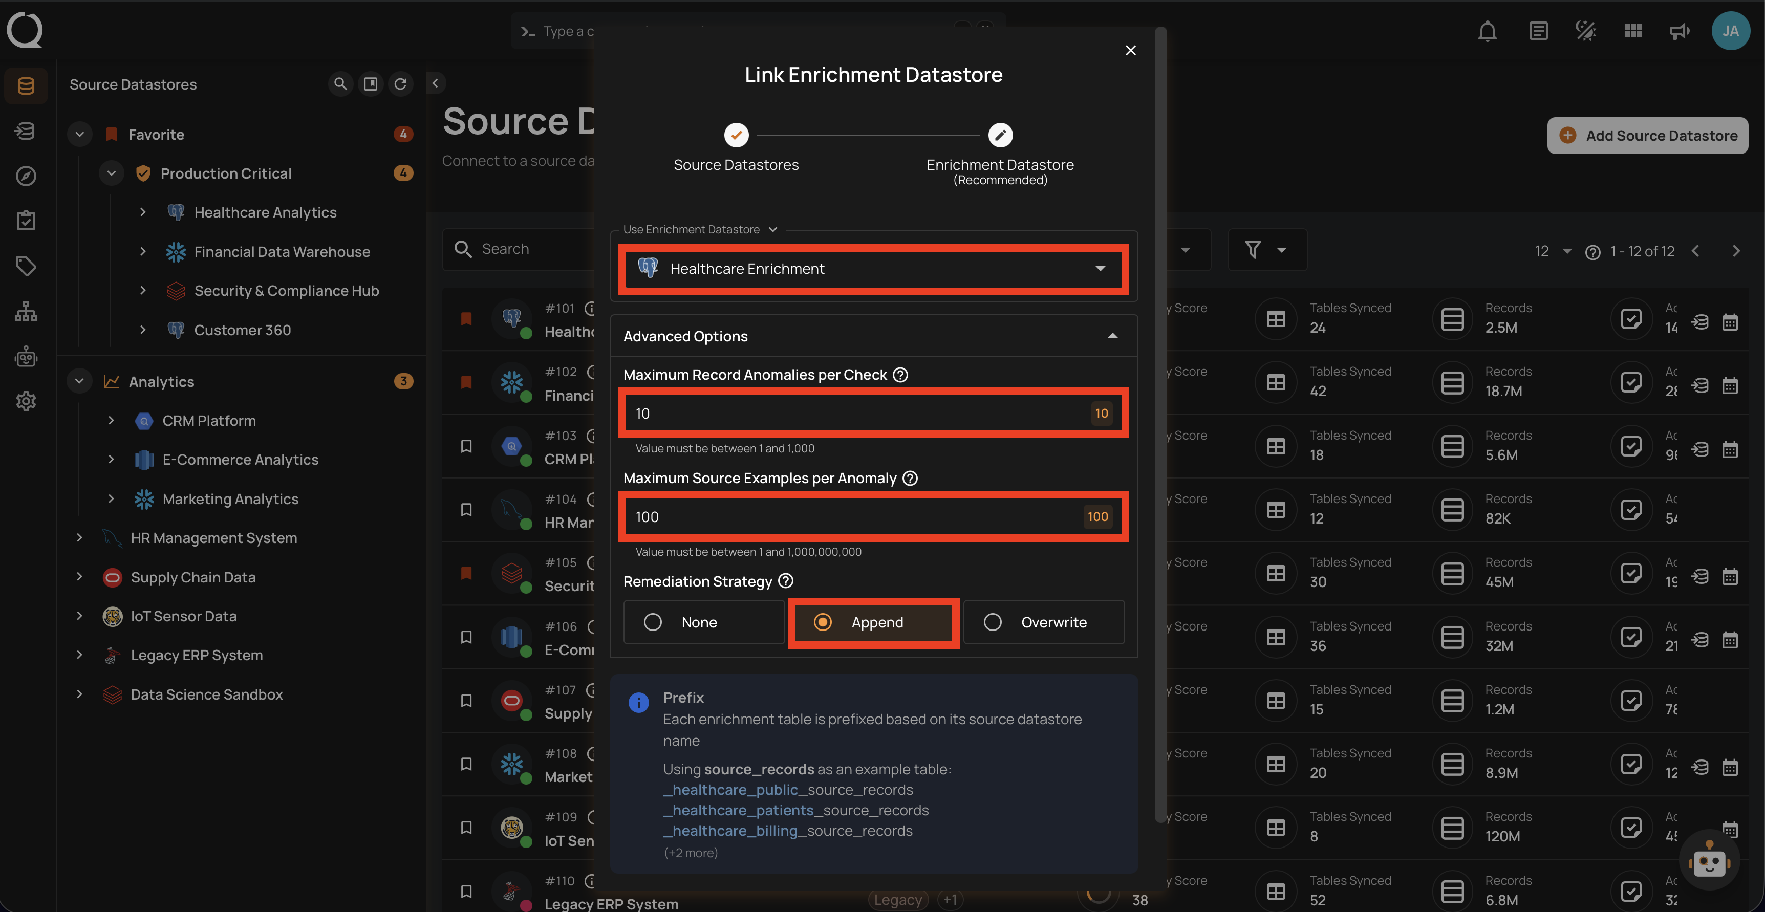Image resolution: width=1765 pixels, height=912 pixels.
Task: Expand the Healthcare Analytics tree item
Action: tap(142, 212)
